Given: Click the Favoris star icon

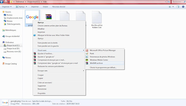Looking at the screenshot, I should click(3, 12).
